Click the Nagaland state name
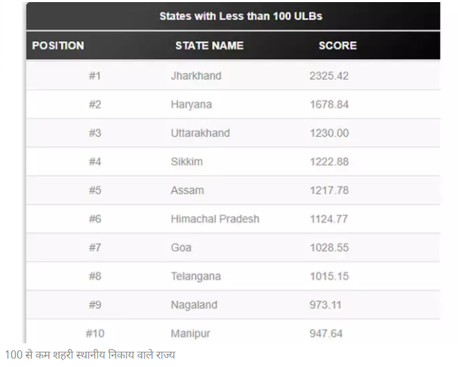 (194, 305)
